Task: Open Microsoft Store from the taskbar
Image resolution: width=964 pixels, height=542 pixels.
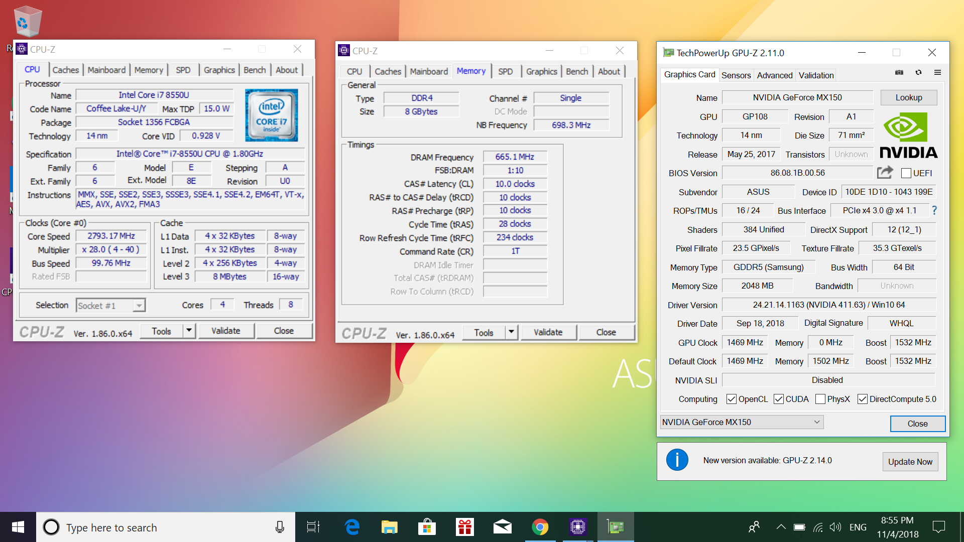Action: tap(427, 527)
